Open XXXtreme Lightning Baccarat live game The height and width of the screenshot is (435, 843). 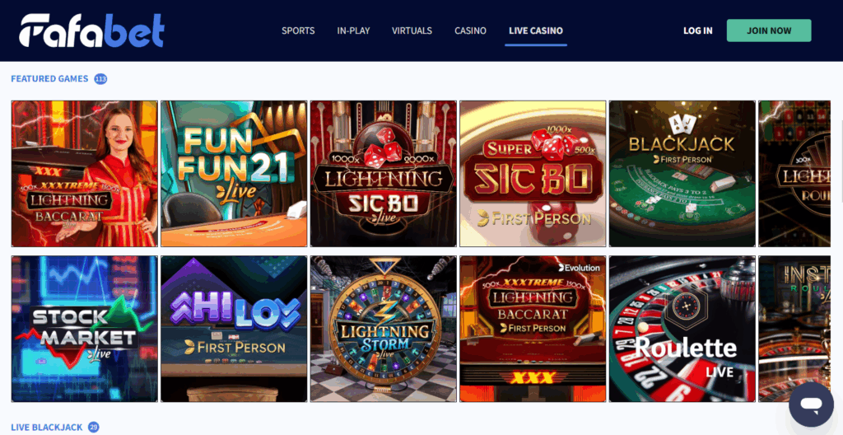point(85,173)
